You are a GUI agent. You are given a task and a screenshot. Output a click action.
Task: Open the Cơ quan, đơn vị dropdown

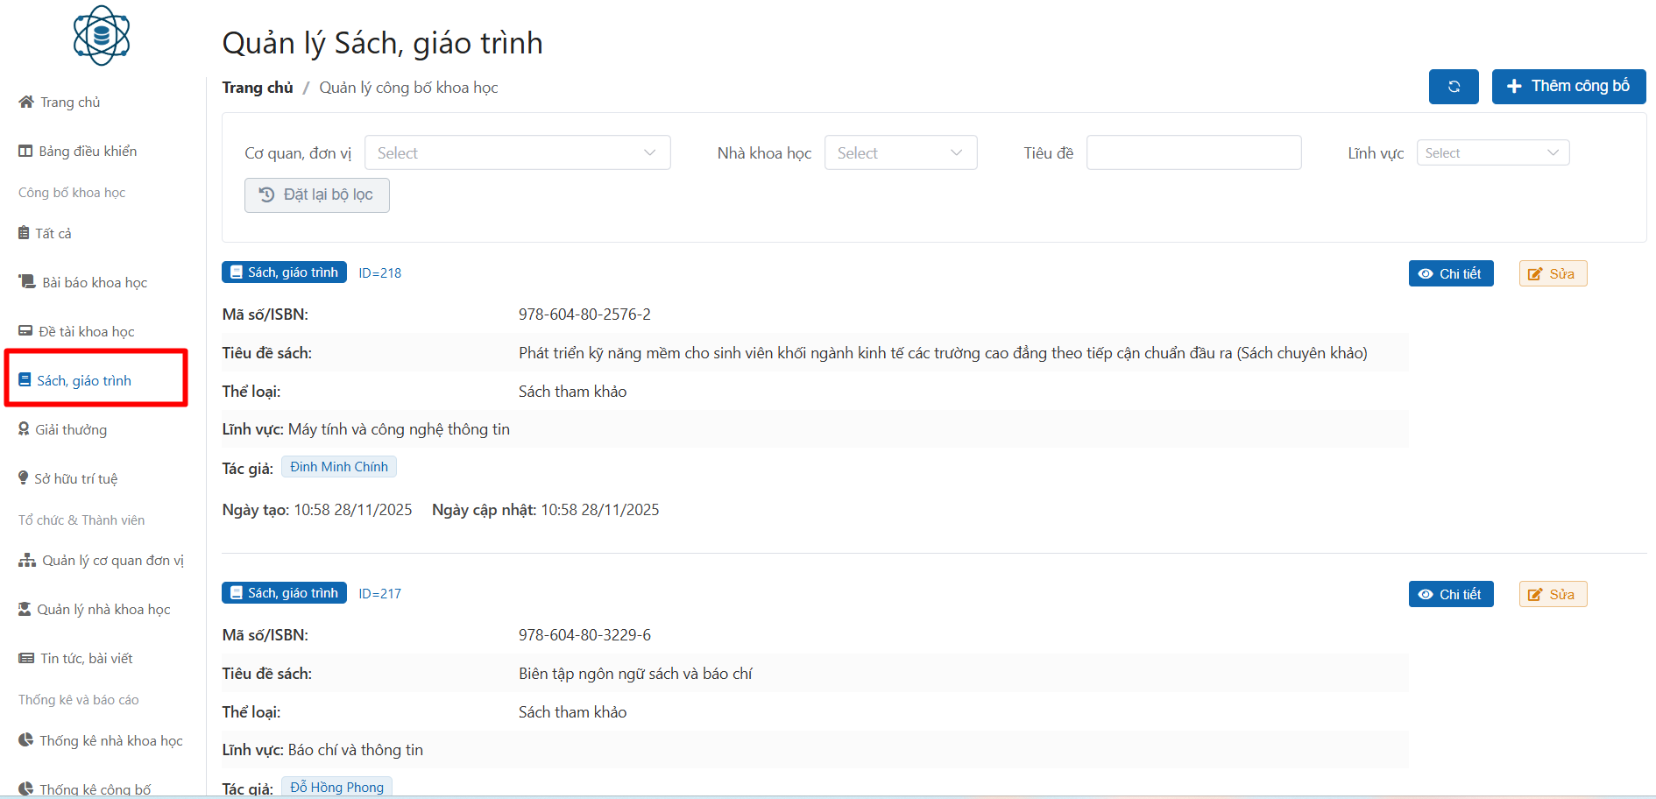pos(517,153)
